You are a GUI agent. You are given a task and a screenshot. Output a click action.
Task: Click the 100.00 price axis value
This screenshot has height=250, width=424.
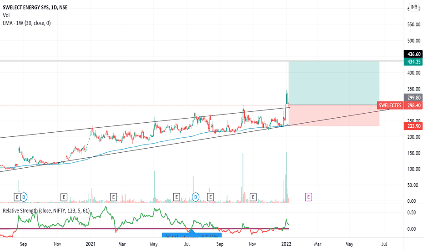[x=414, y=169]
